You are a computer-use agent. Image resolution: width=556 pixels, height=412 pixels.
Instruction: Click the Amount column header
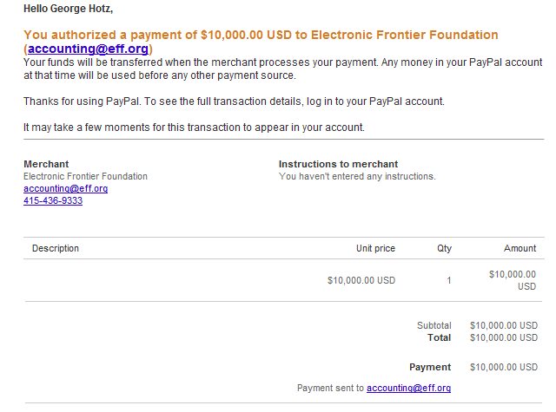pos(520,248)
